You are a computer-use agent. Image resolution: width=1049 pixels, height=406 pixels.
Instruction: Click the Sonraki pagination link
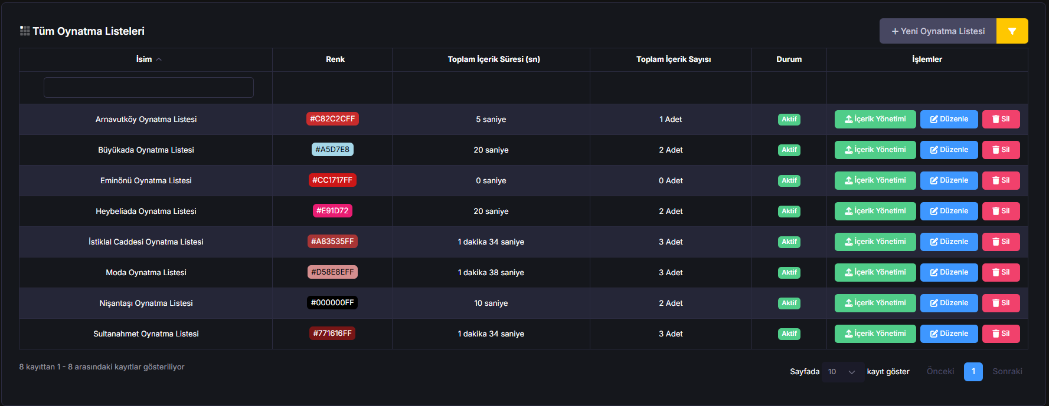coord(1006,372)
